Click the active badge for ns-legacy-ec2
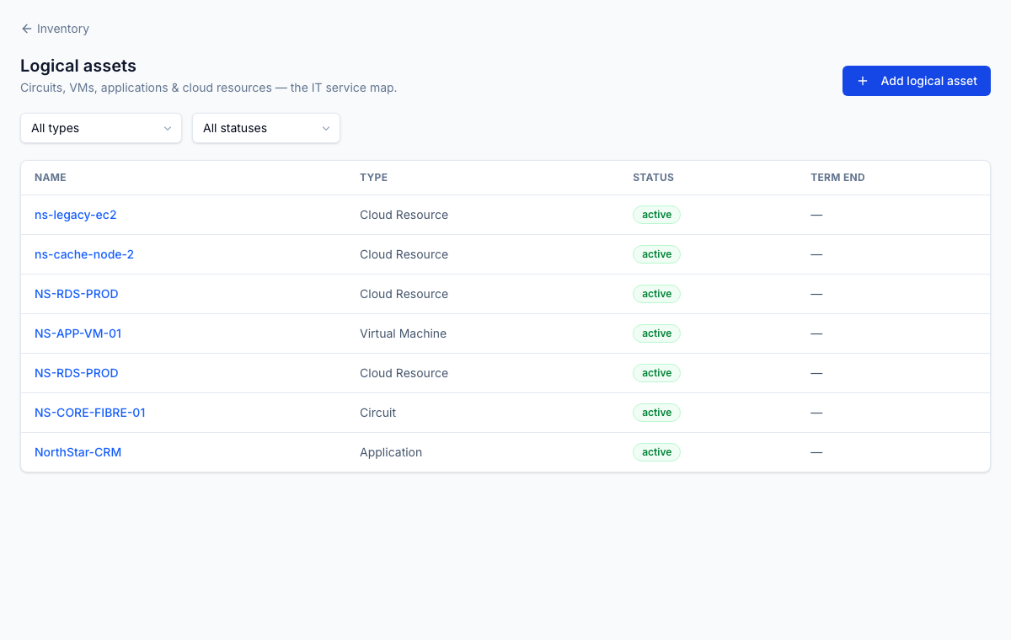1011x640 pixels. click(x=656, y=215)
